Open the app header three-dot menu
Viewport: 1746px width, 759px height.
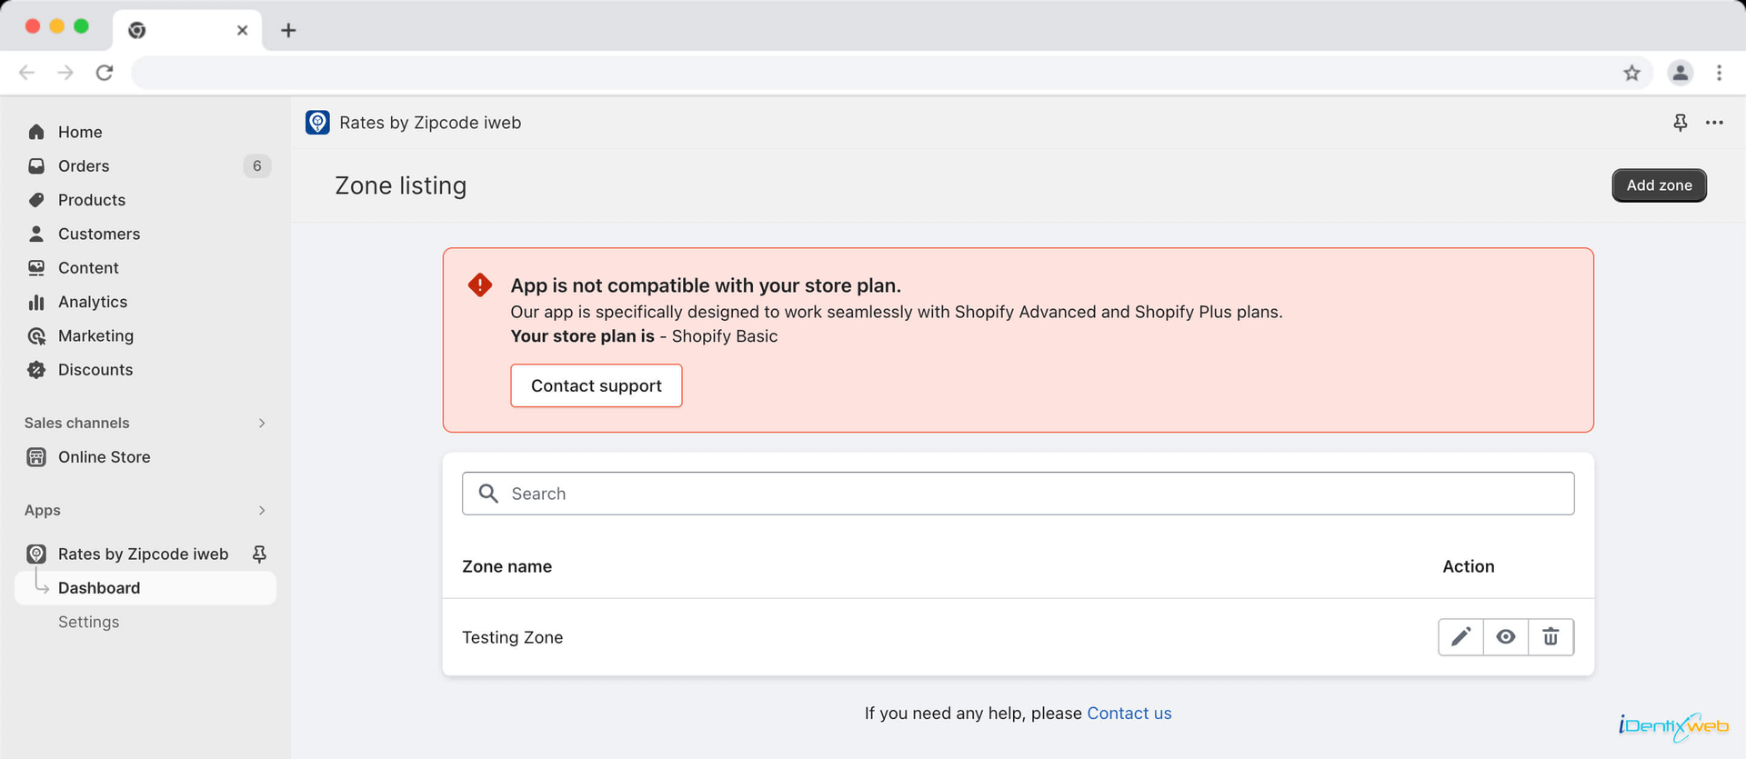pos(1714,123)
